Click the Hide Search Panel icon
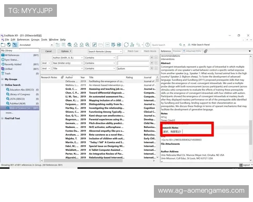 point(189,45)
